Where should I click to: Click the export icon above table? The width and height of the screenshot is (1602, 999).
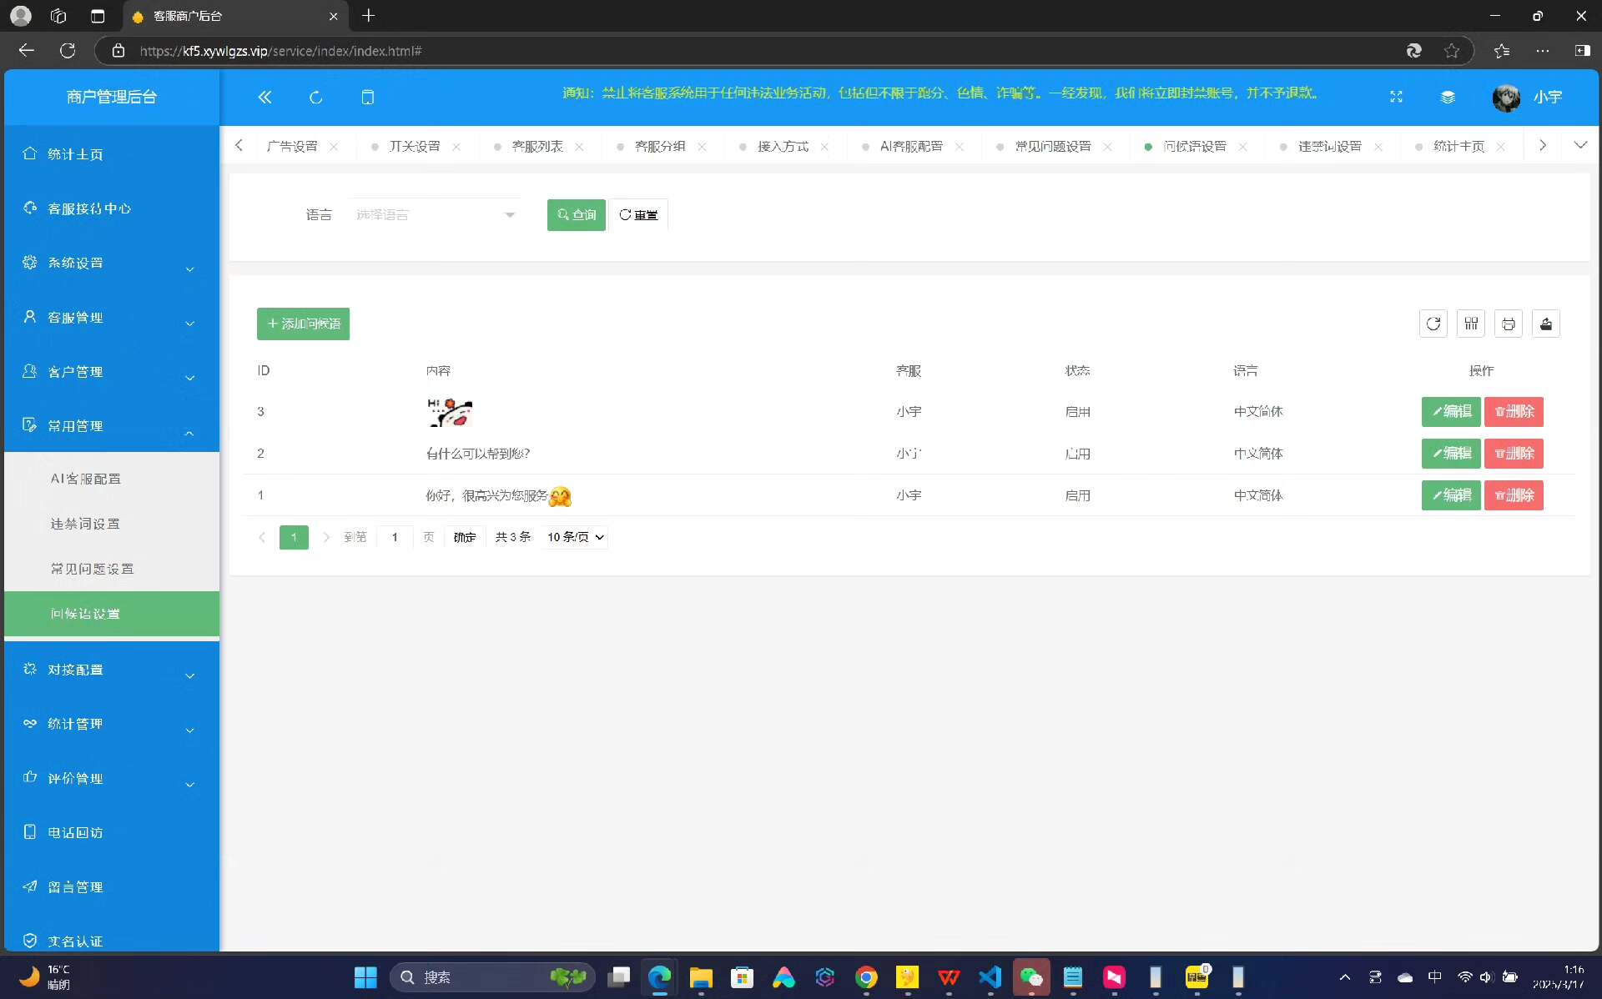pyautogui.click(x=1545, y=324)
